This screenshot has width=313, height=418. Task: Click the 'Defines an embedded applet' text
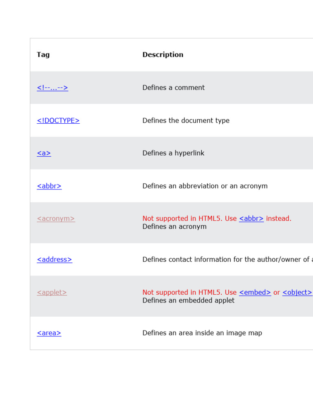coord(188,300)
